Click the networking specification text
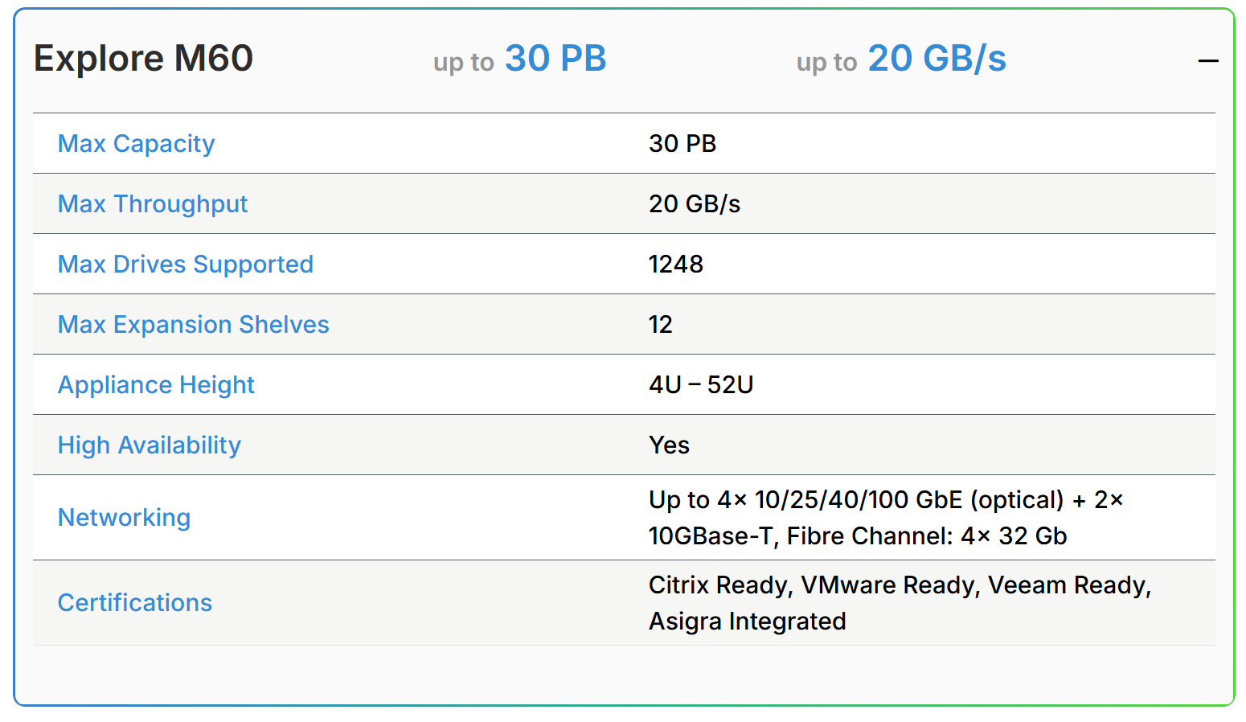This screenshot has width=1246, height=722. point(884,517)
